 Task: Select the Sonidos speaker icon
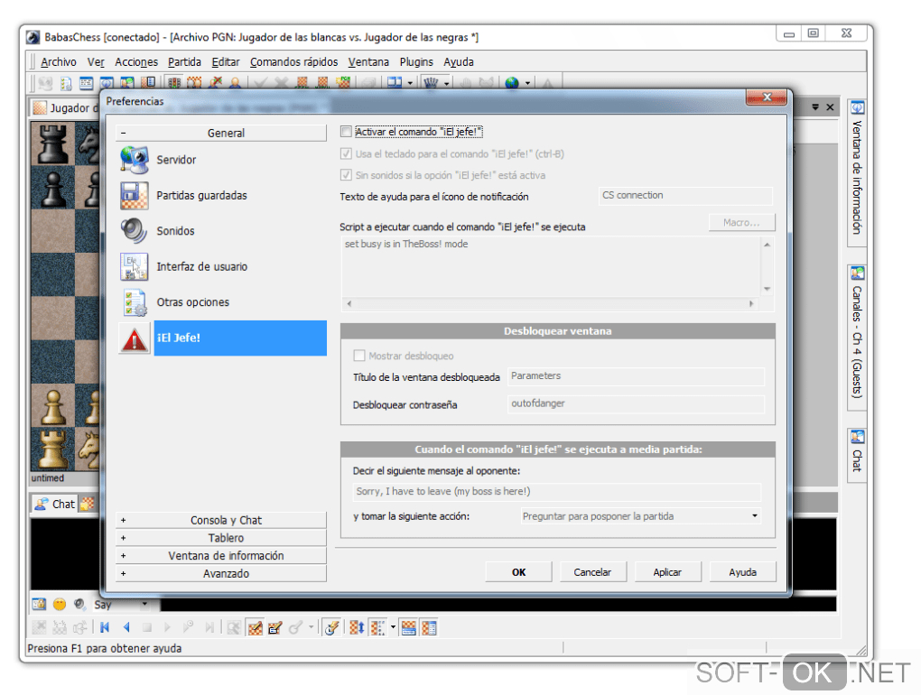coord(134,231)
